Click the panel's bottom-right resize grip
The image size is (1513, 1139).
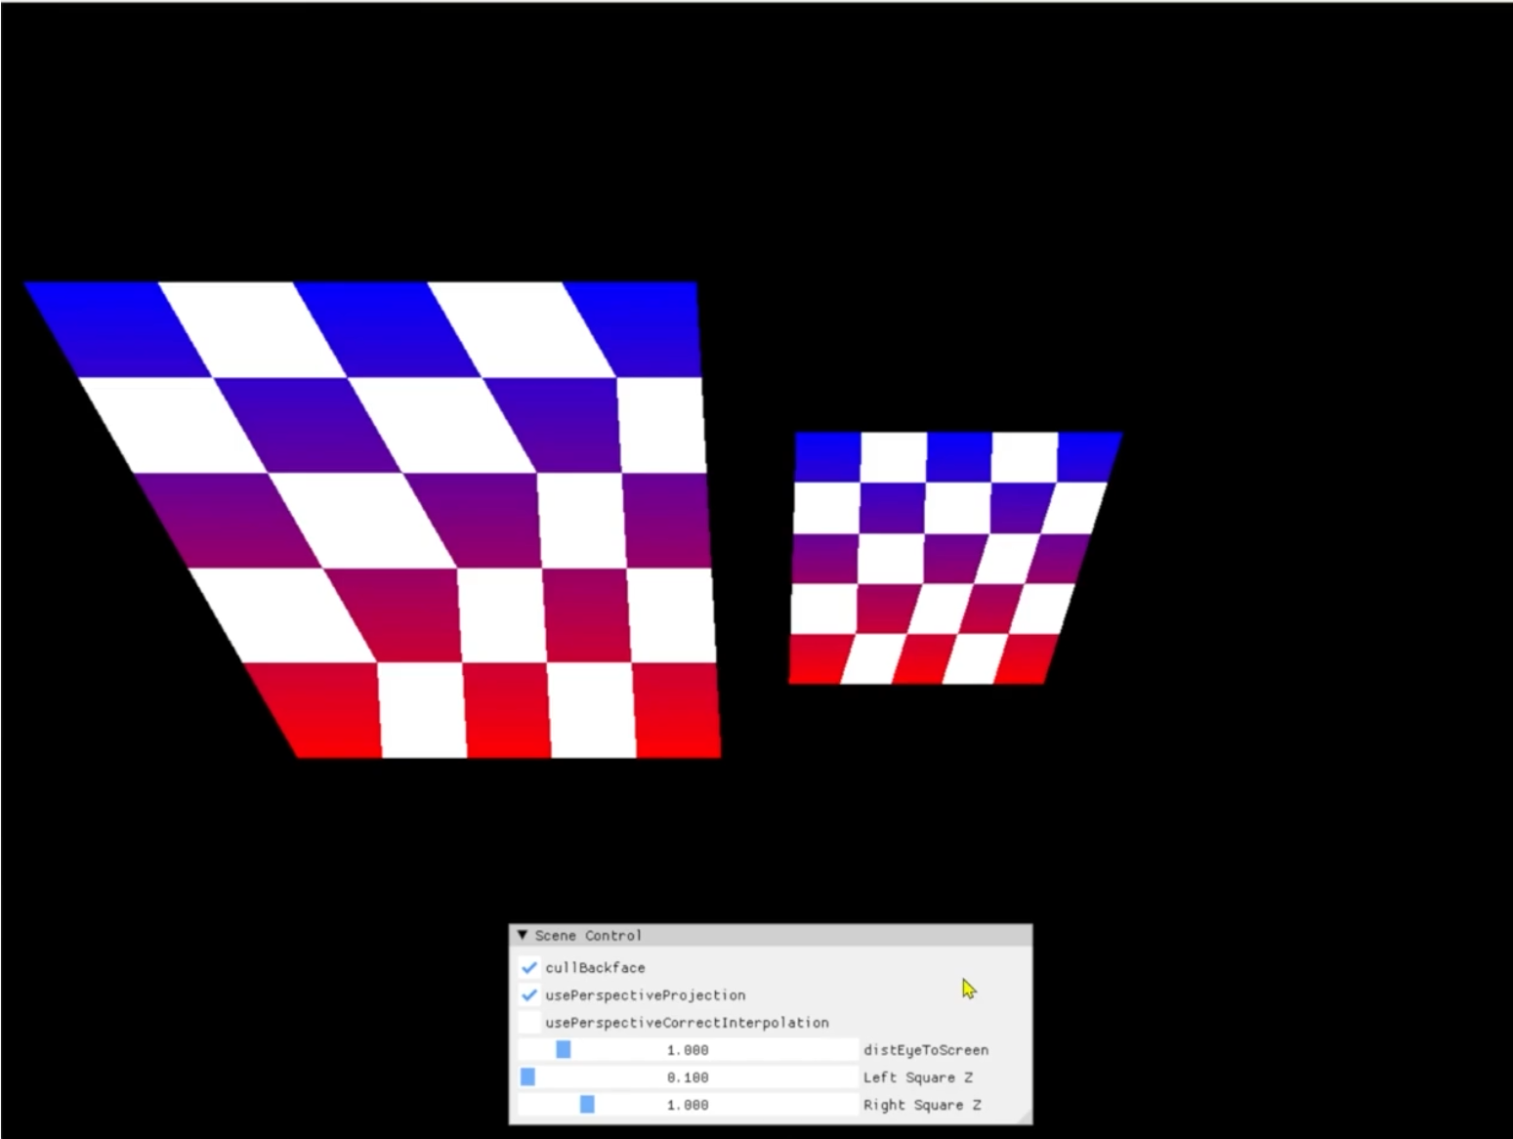tap(1024, 1117)
